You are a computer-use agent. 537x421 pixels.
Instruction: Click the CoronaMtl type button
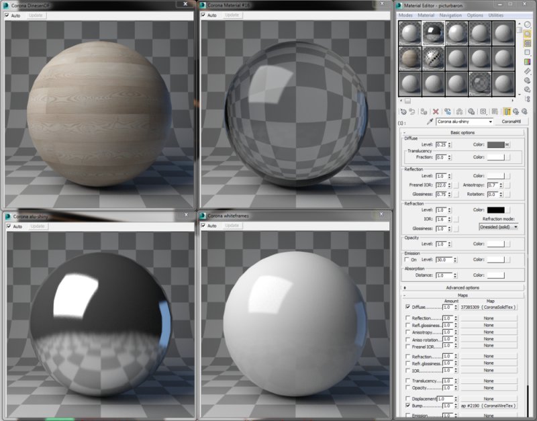[x=511, y=122]
